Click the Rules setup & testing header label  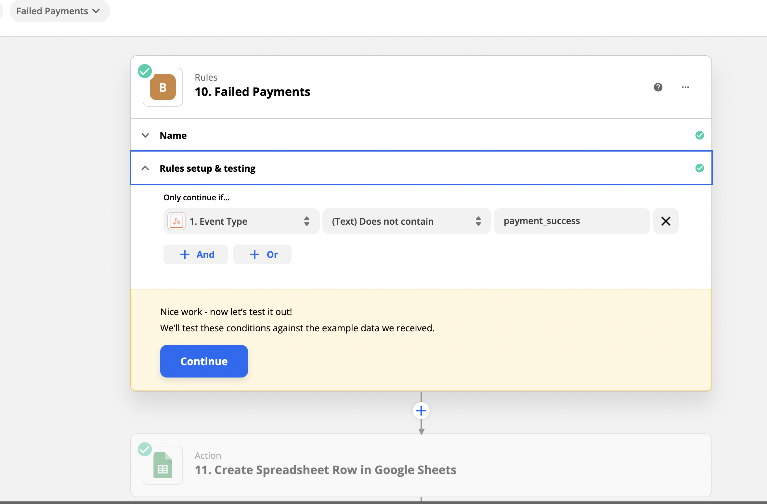207,168
